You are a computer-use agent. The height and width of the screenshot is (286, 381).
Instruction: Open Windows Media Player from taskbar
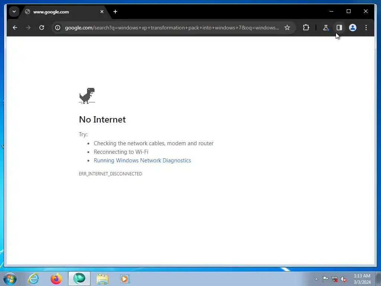[x=125, y=279]
